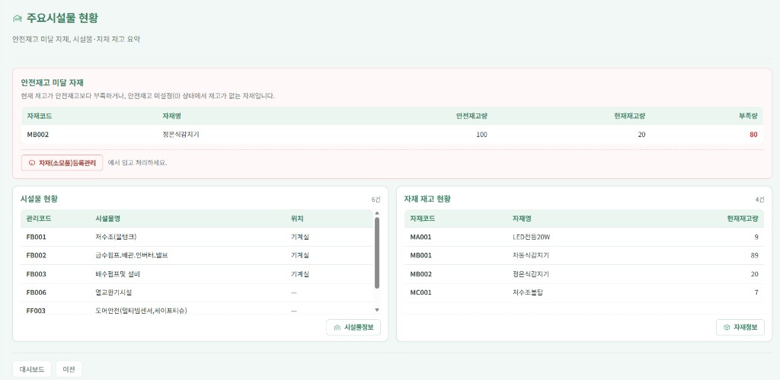Click 열교환기시설 facility name
The image size is (780, 380).
(113, 292)
